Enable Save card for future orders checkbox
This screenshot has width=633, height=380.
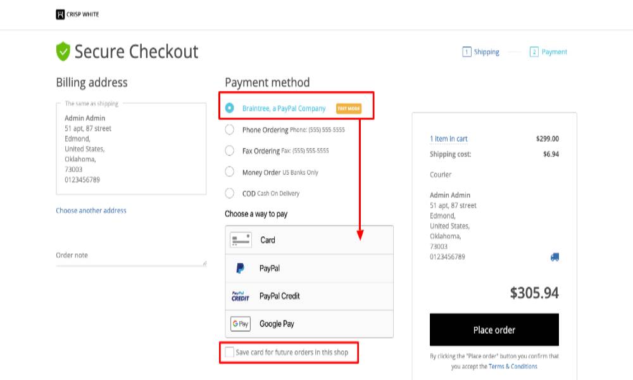[x=229, y=352]
